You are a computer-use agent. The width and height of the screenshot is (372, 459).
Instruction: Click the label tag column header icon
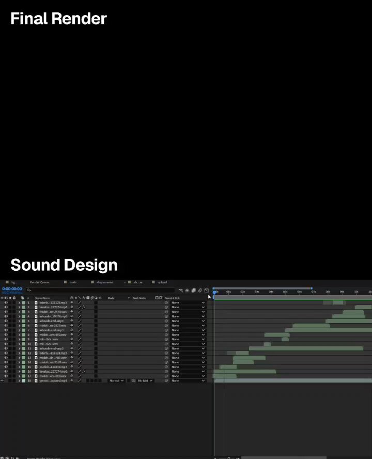coord(23,298)
